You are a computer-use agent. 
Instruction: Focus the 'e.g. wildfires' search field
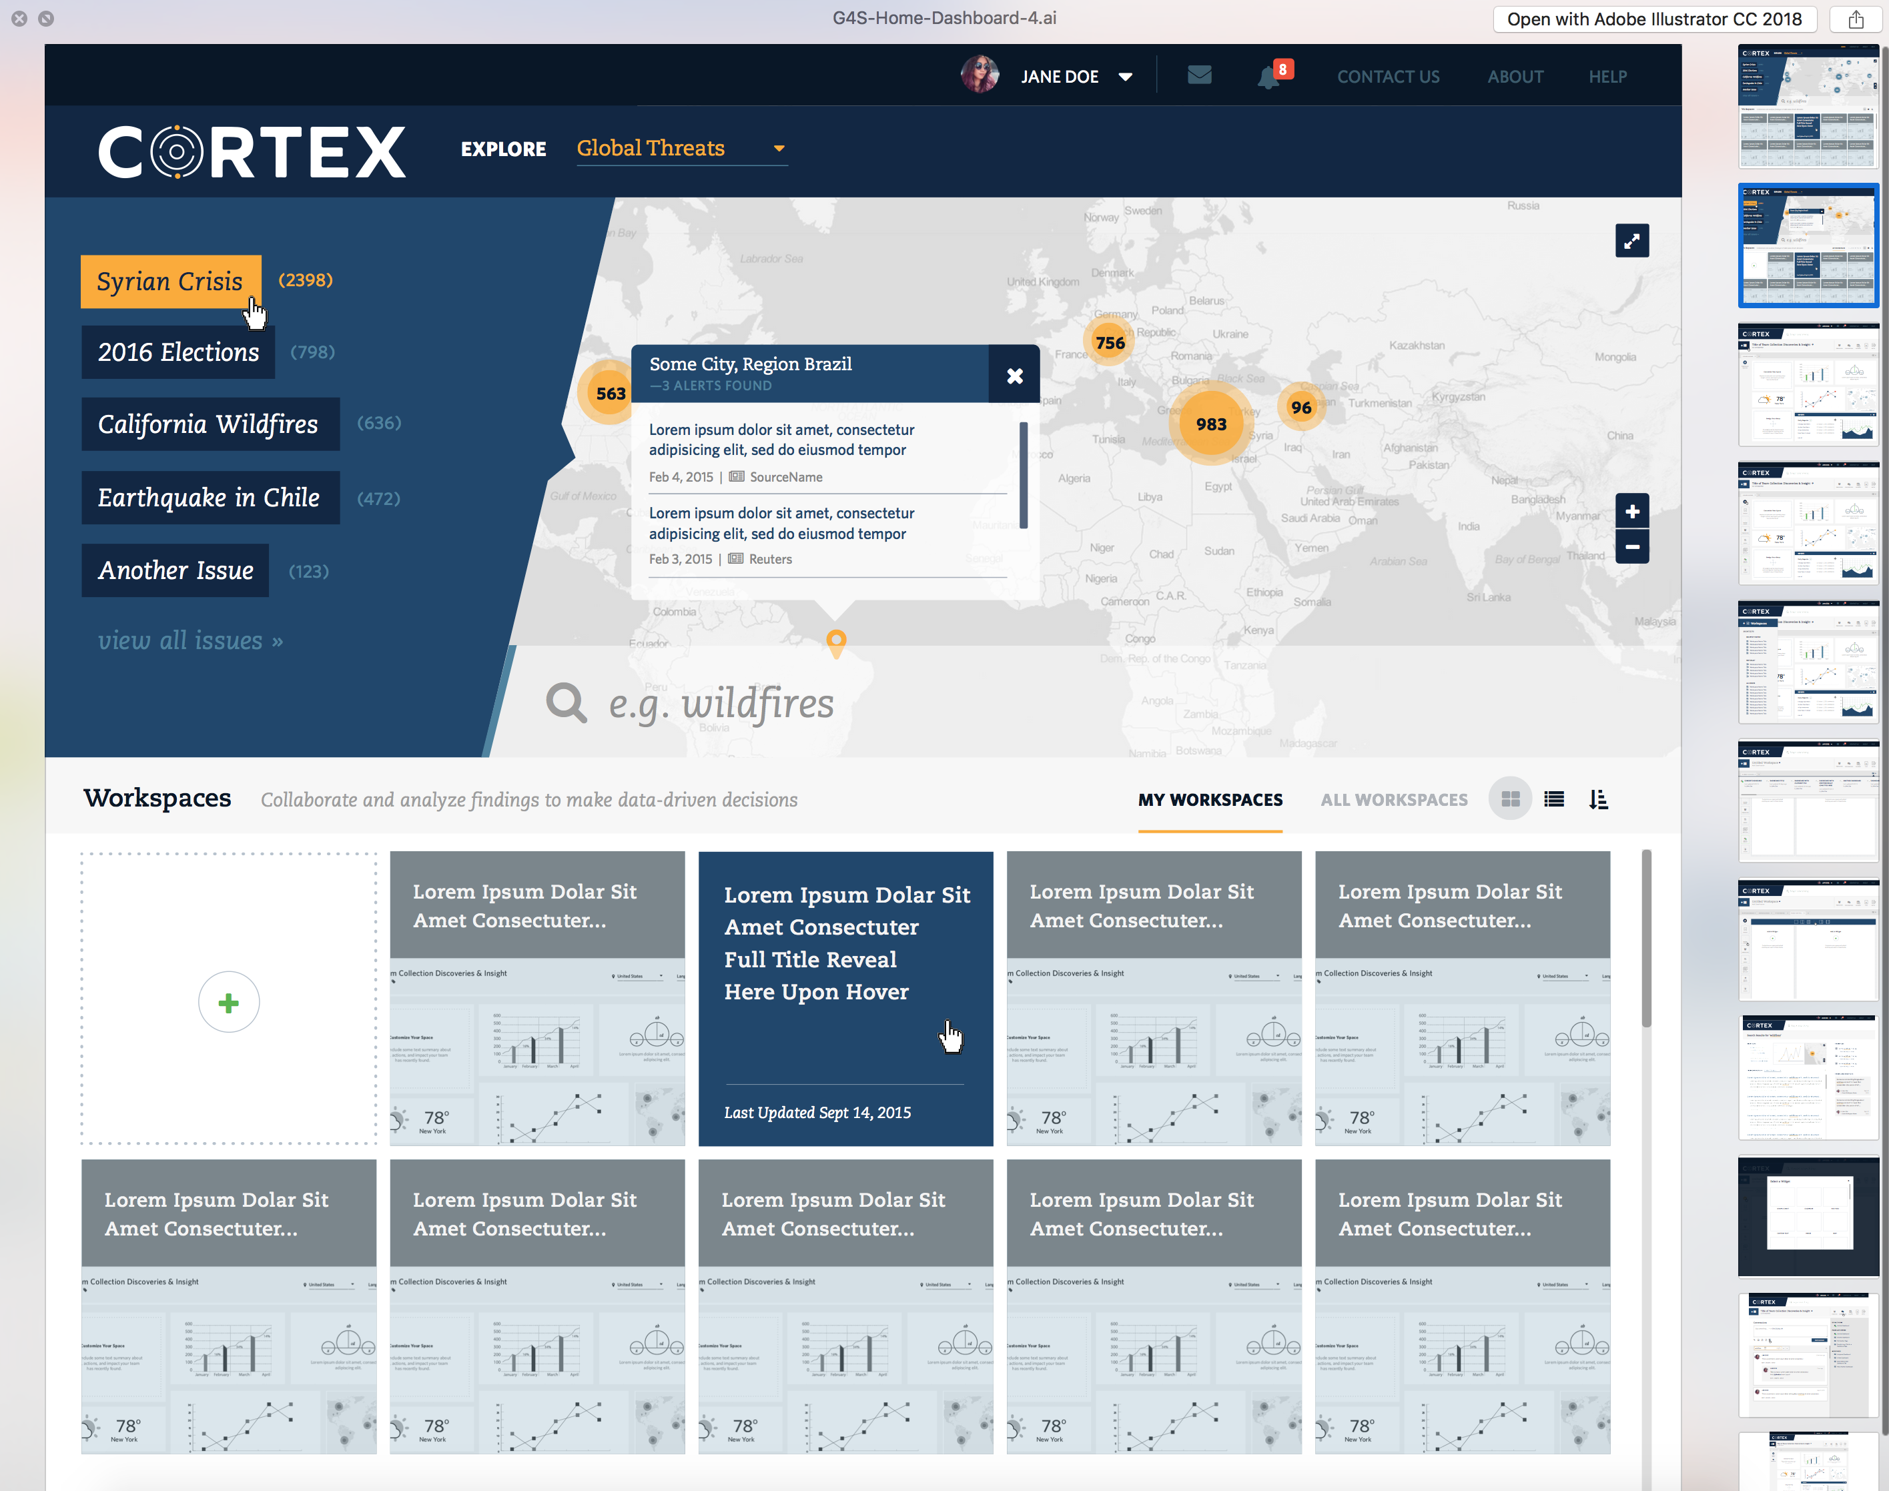coord(721,704)
